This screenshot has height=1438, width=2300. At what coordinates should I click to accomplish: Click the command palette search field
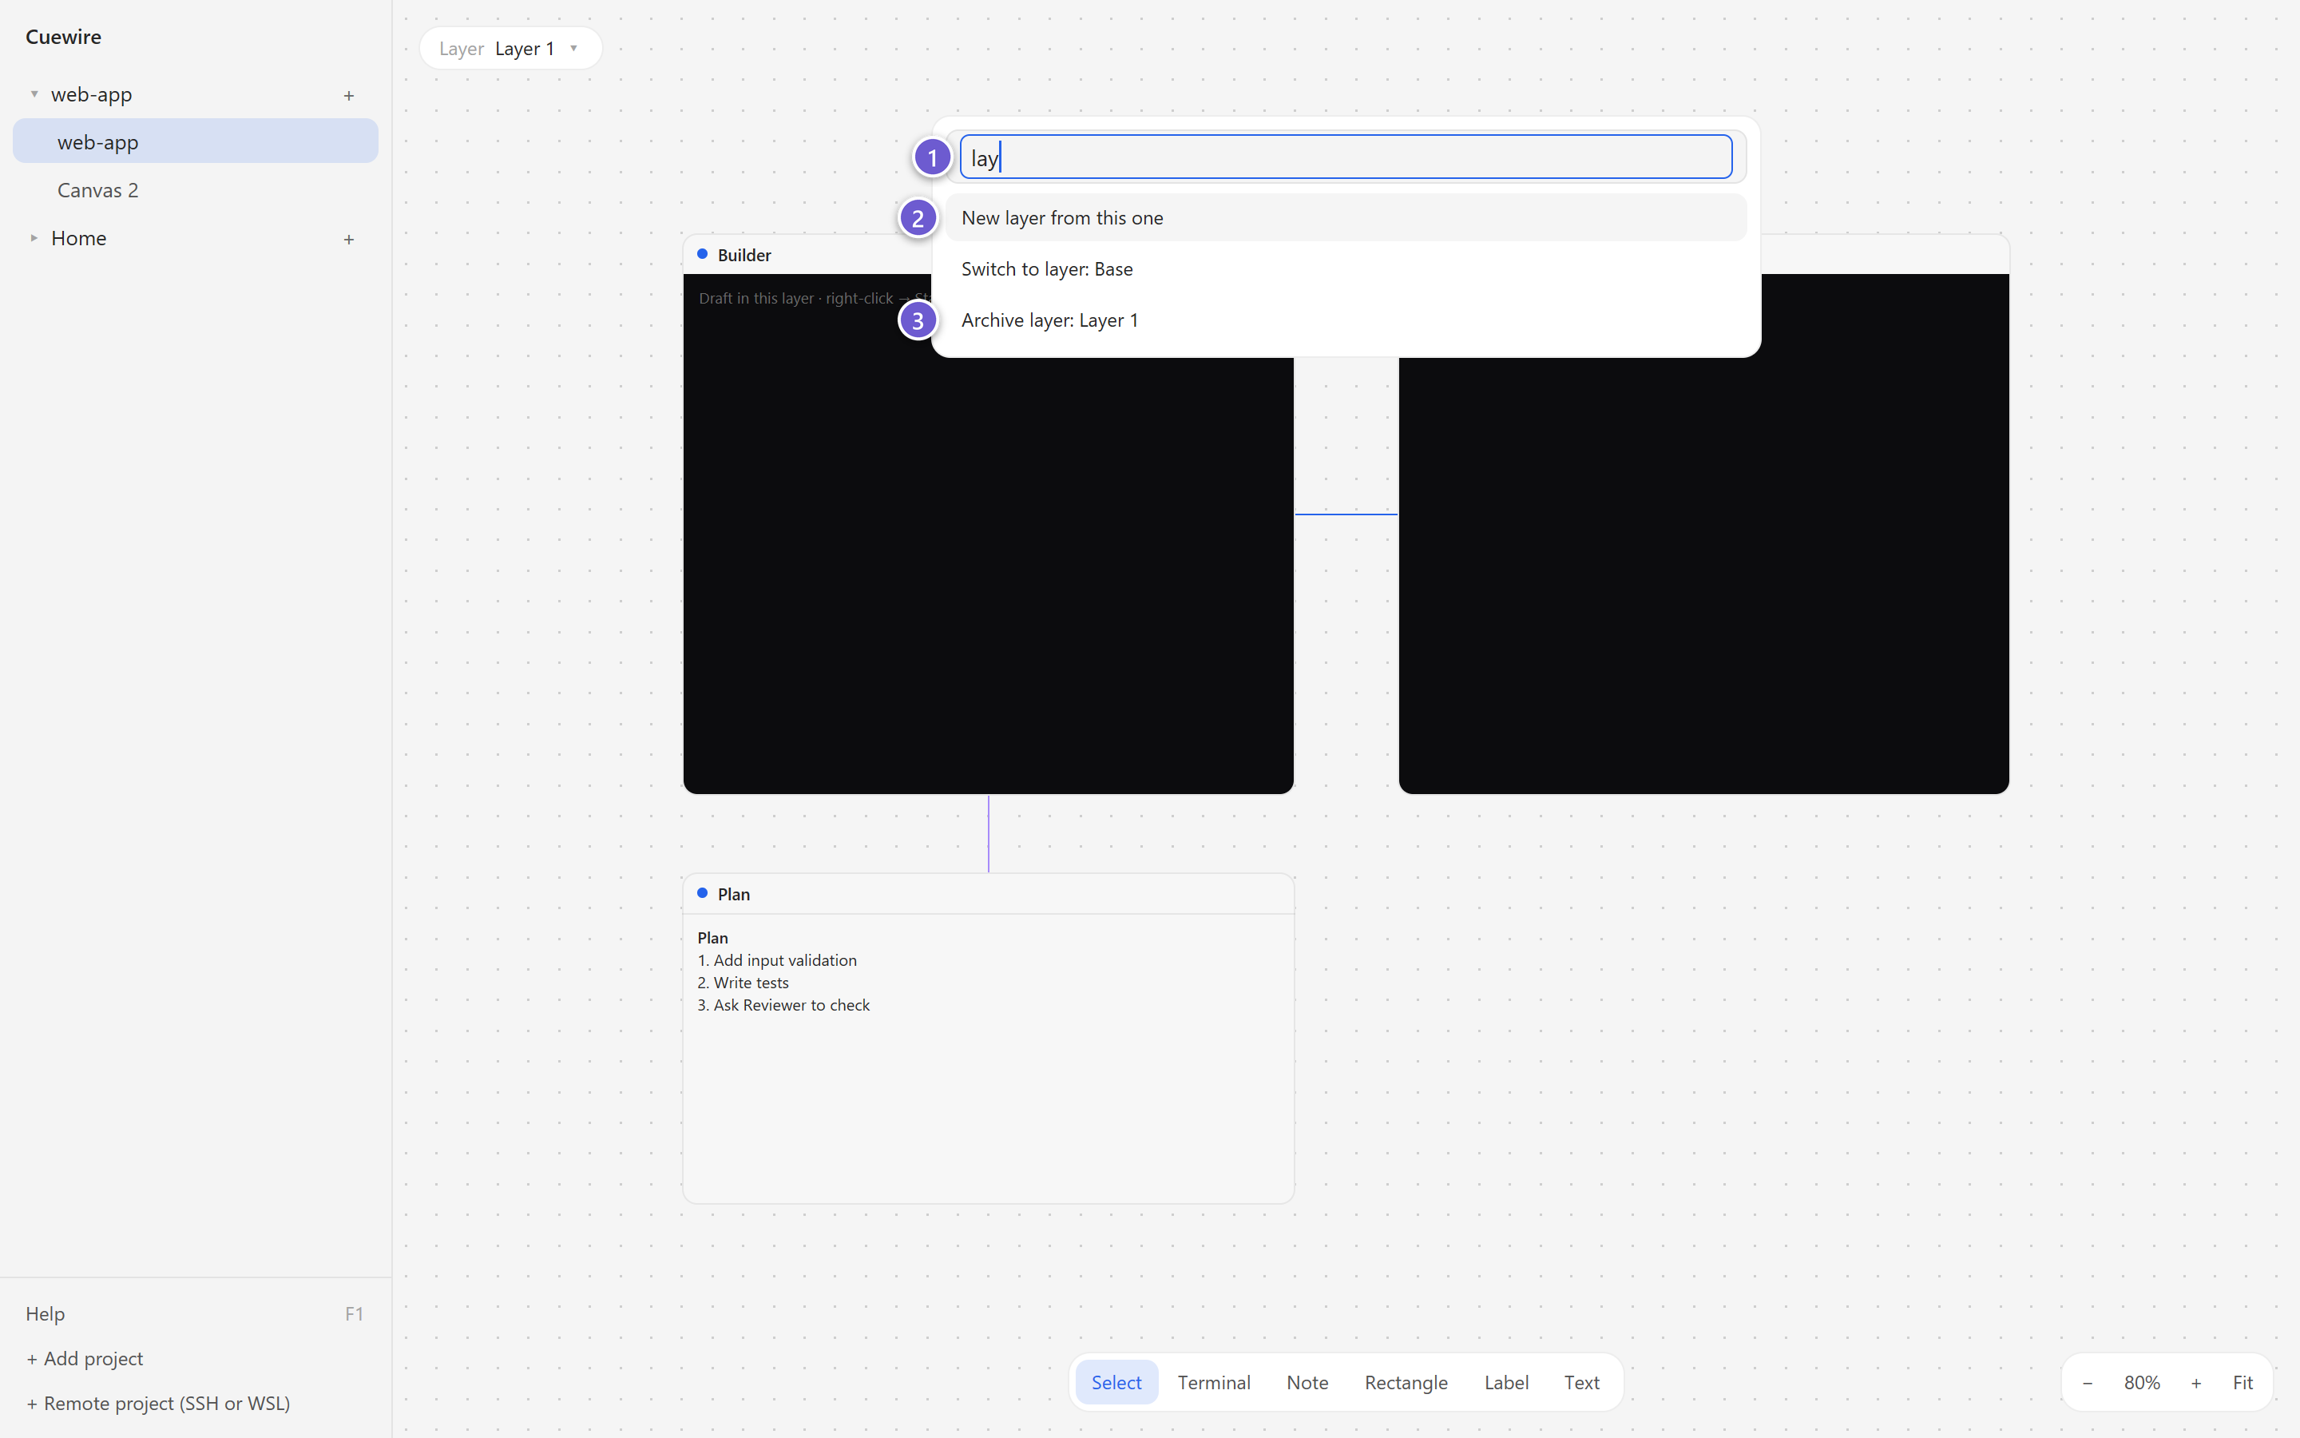(x=1346, y=157)
